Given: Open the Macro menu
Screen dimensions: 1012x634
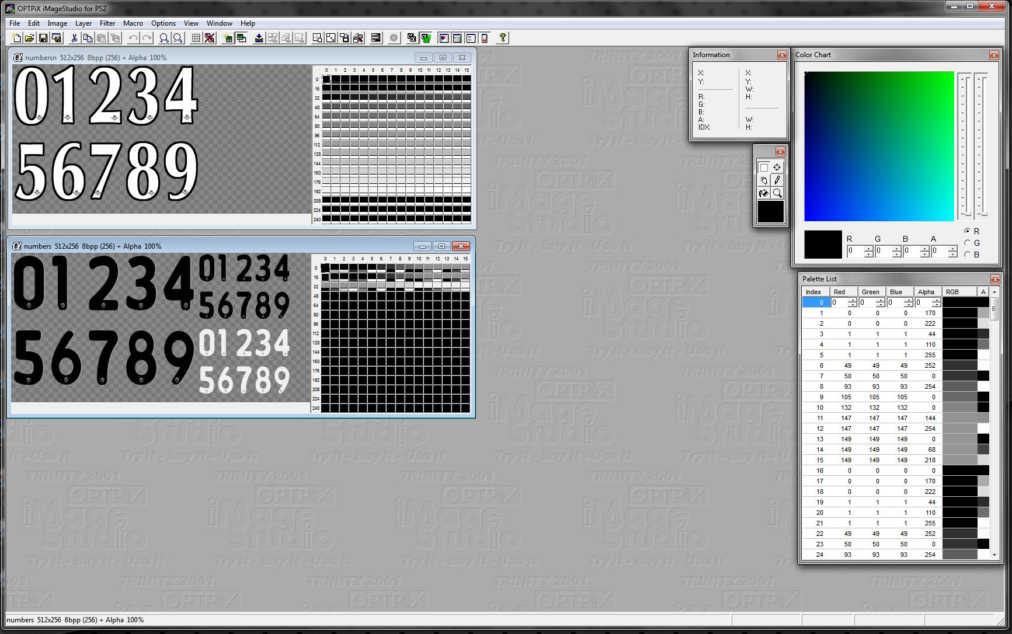Looking at the screenshot, I should (133, 23).
